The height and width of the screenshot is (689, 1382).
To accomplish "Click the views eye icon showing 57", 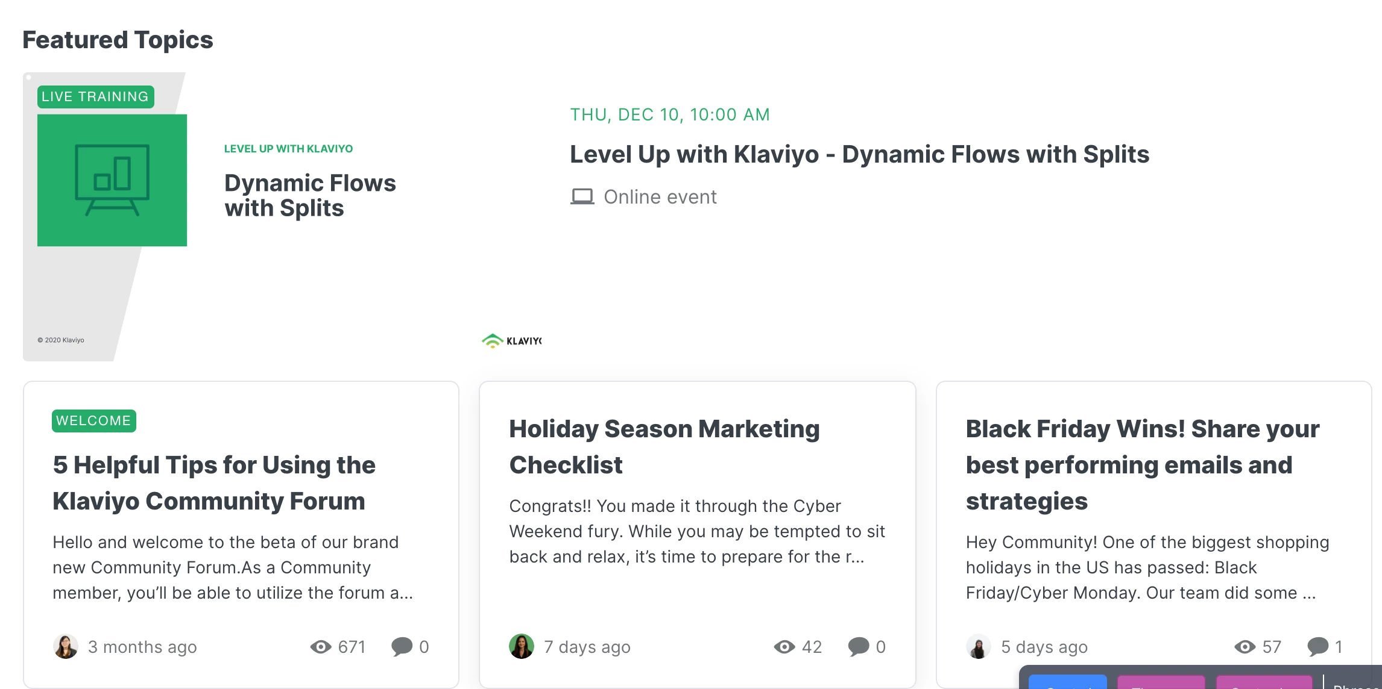I will tap(1245, 647).
